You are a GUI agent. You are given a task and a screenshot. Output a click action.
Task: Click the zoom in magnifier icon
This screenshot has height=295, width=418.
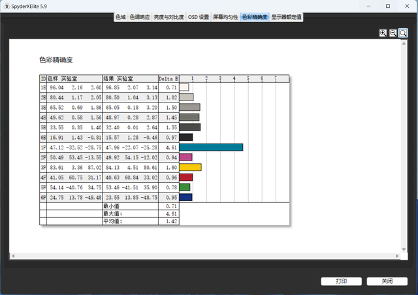tap(383, 33)
